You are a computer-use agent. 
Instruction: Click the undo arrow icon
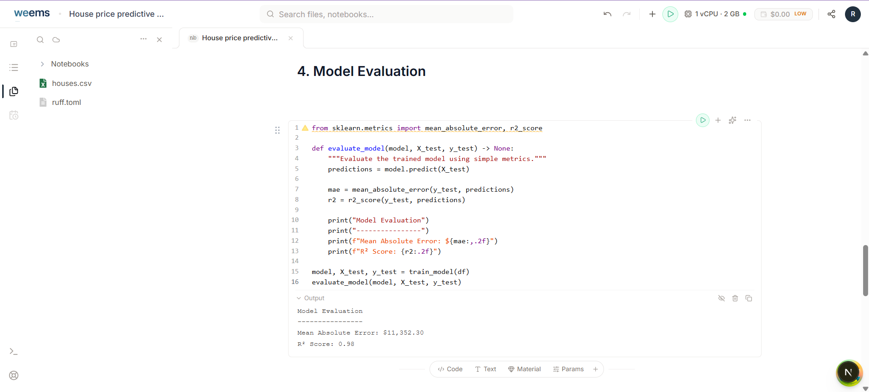608,14
